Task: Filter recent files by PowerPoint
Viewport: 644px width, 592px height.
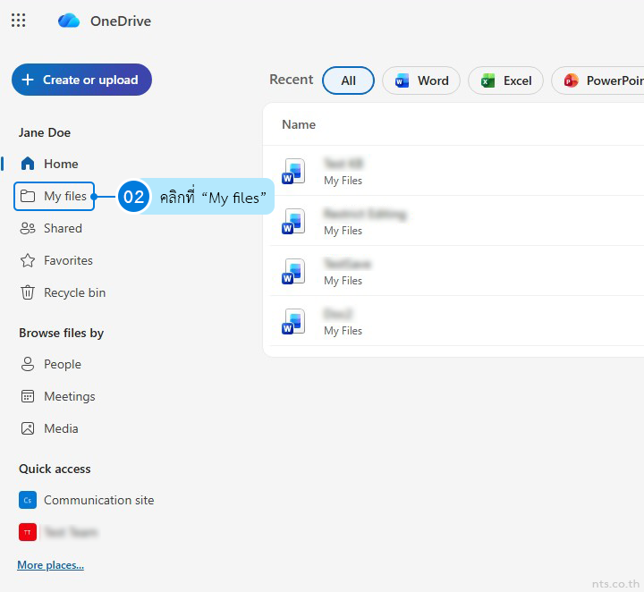Action: [597, 80]
